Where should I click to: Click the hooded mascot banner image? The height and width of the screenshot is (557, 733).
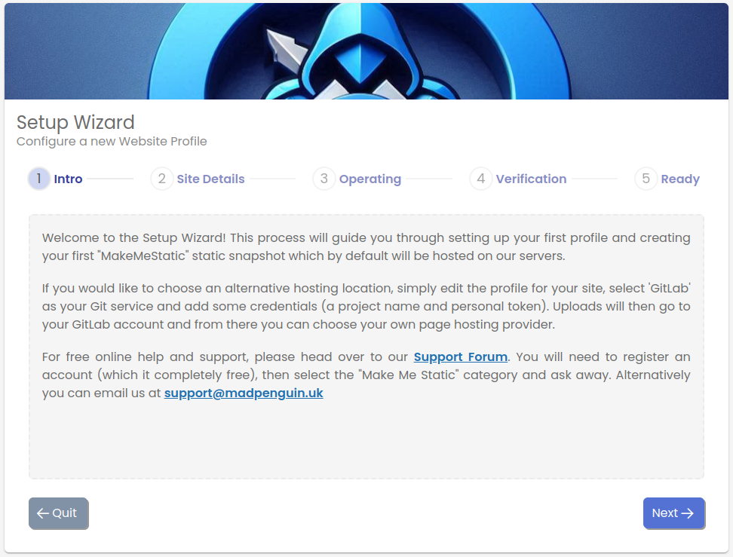click(x=366, y=51)
